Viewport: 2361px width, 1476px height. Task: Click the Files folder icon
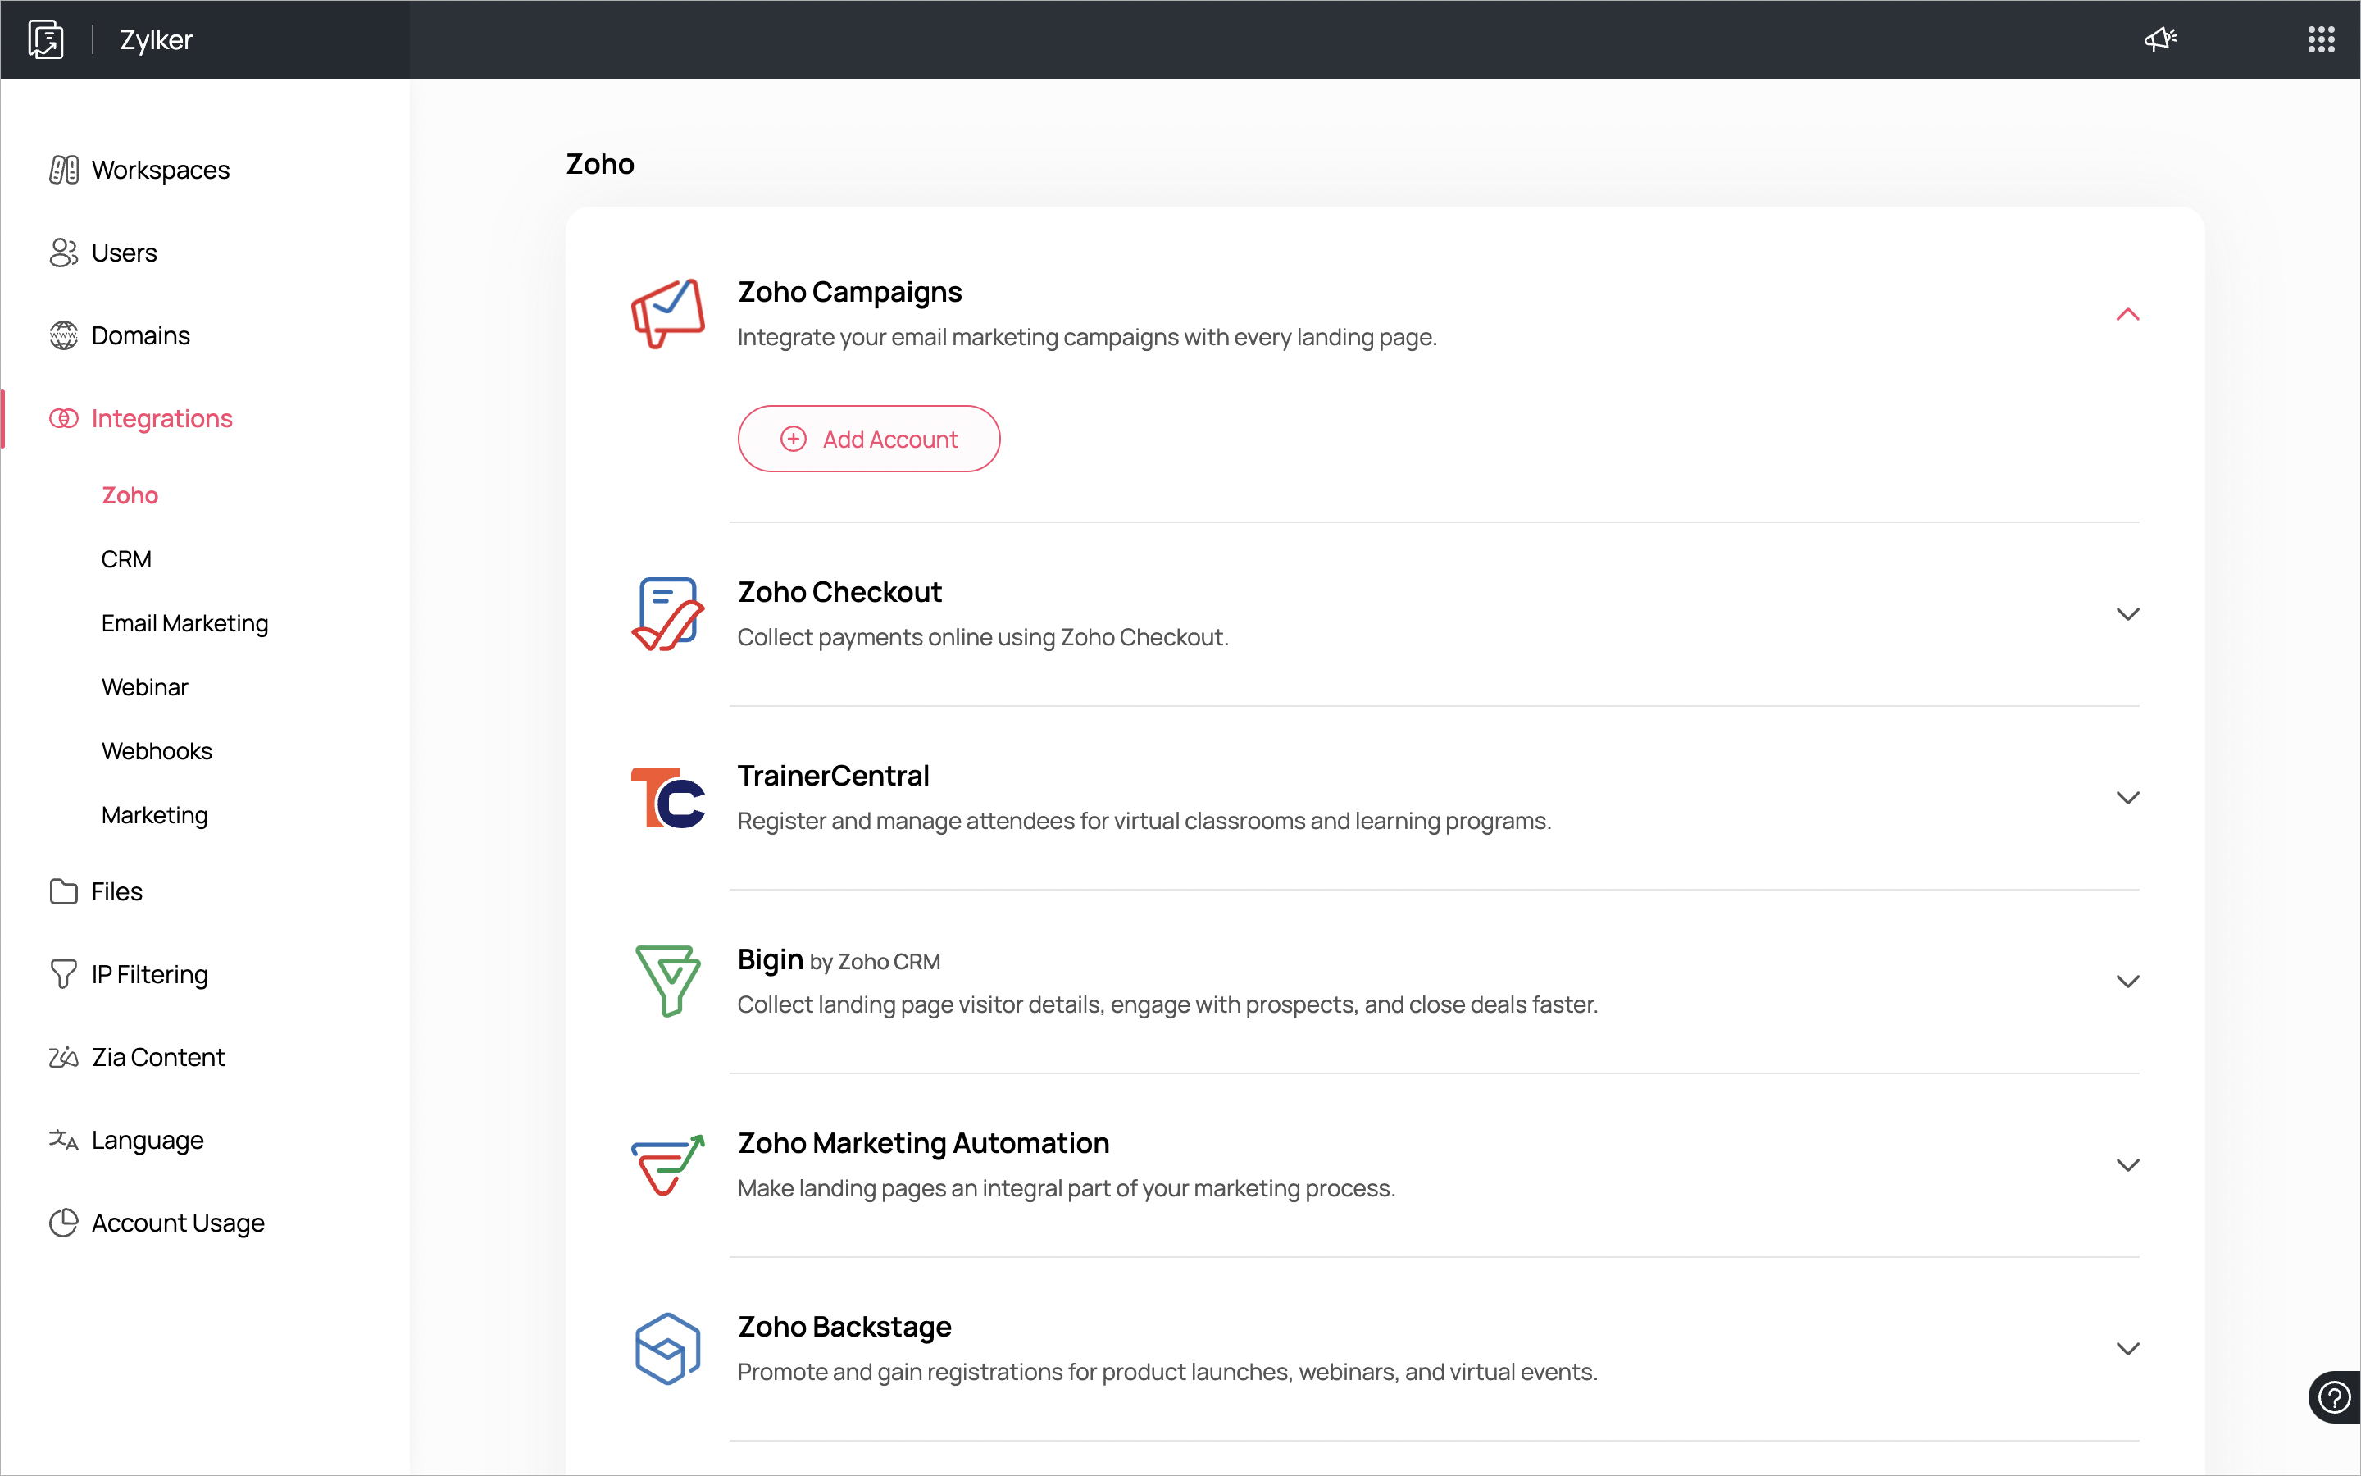(x=63, y=891)
